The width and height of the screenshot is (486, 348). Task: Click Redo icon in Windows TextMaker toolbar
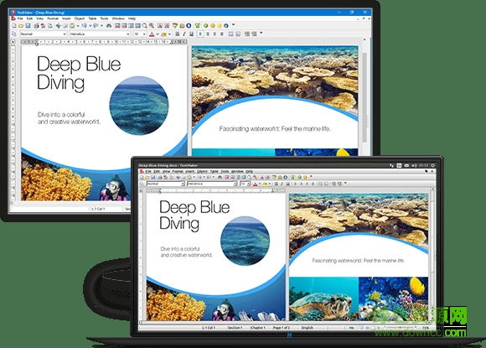96,25
